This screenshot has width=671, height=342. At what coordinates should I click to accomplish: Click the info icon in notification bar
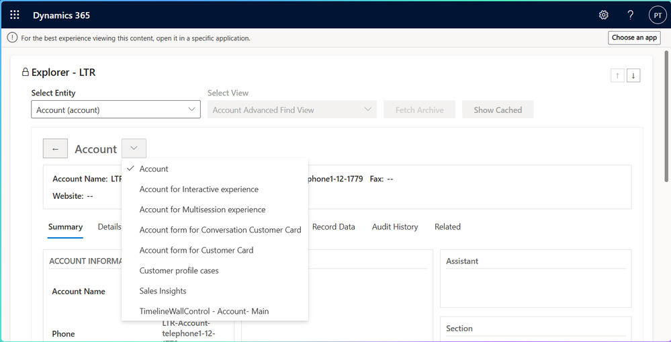tap(12, 38)
